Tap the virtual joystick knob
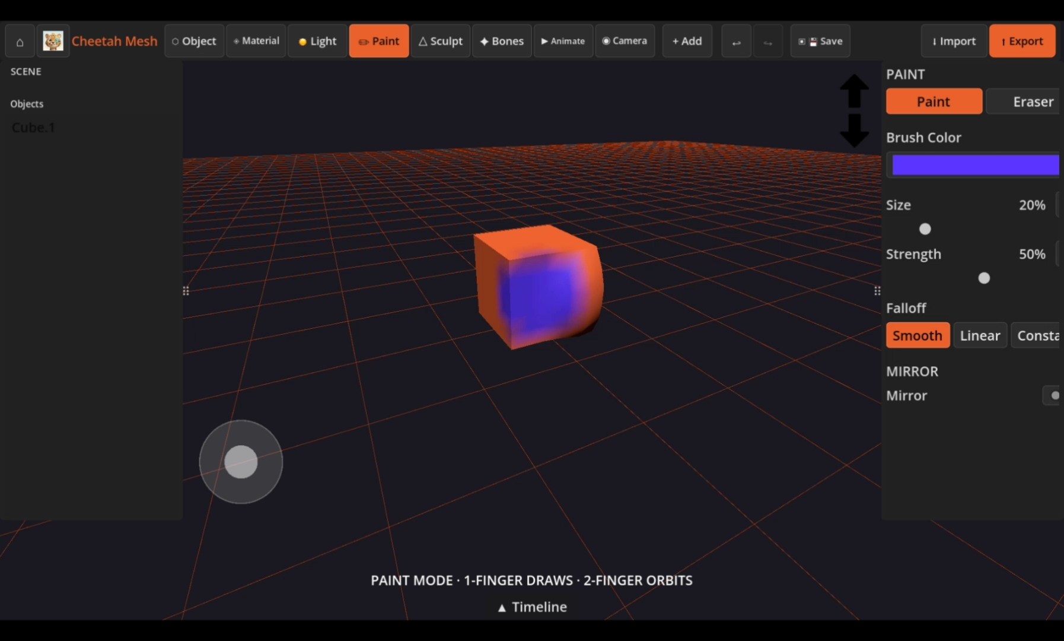1064x641 pixels. [x=241, y=462]
